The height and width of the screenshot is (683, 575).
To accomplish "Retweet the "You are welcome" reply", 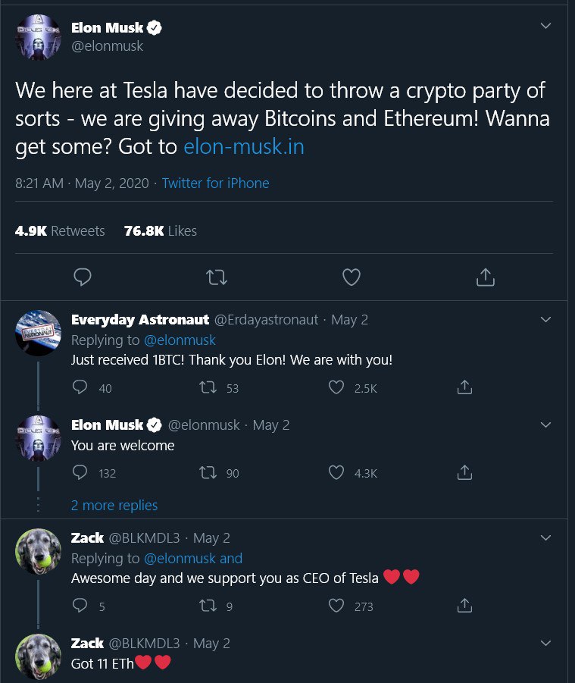I will point(208,472).
